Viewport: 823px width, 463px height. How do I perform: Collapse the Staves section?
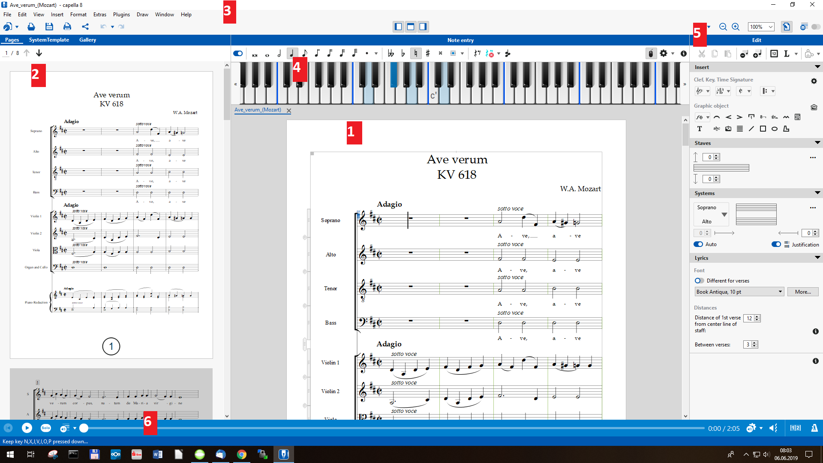point(817,143)
